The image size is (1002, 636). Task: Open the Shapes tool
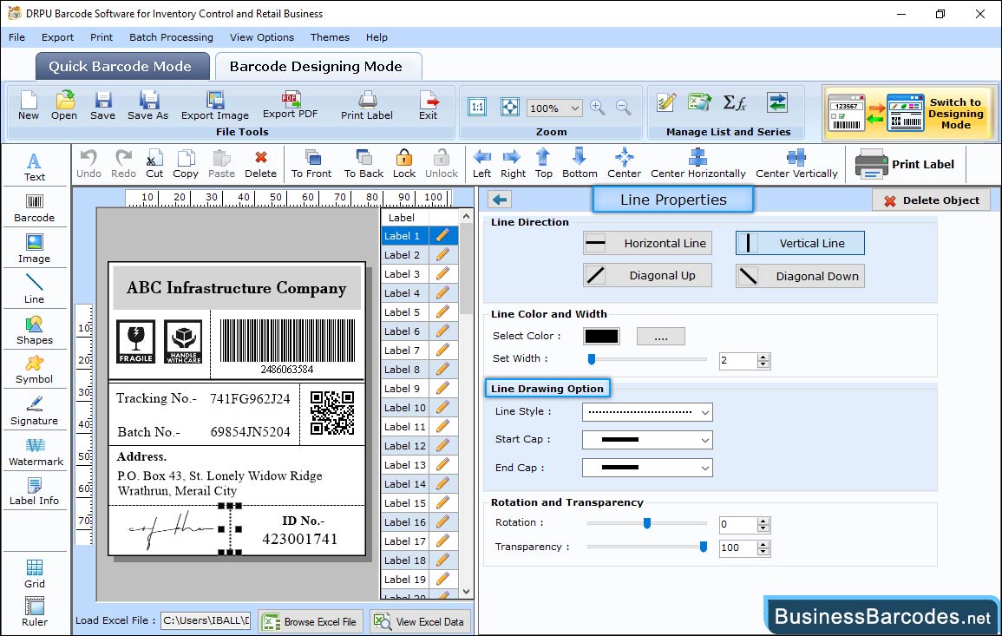point(35,330)
